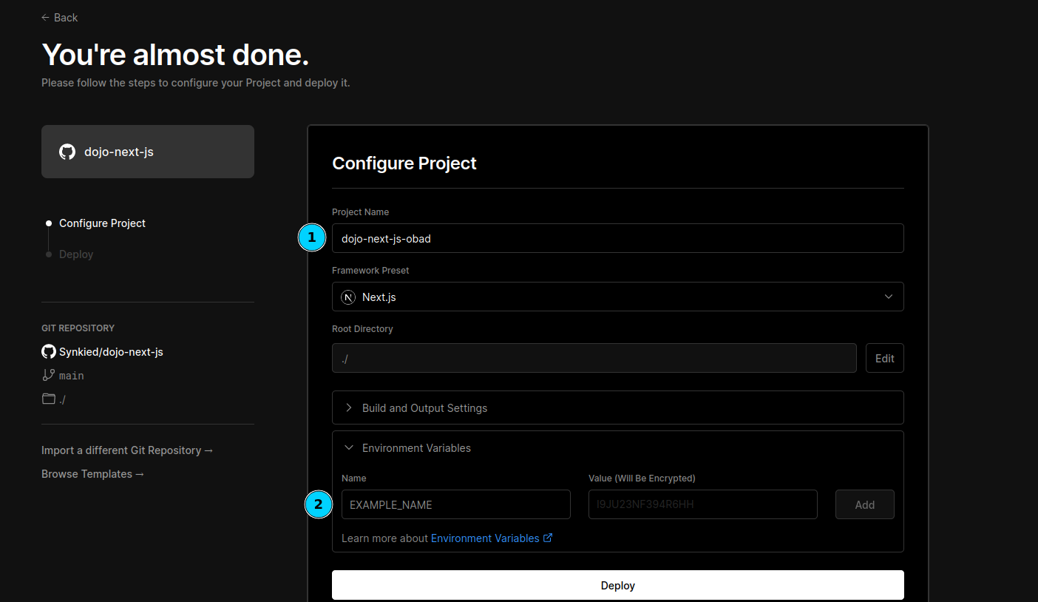Click the Root Directory field
Viewport: 1038px width, 602px height.
pos(594,358)
